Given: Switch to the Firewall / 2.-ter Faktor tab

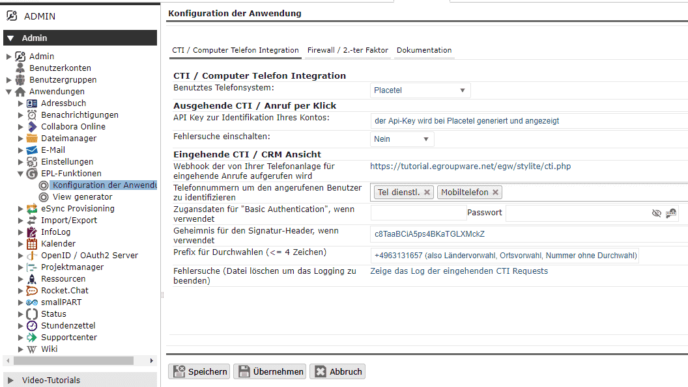Looking at the screenshot, I should point(347,50).
